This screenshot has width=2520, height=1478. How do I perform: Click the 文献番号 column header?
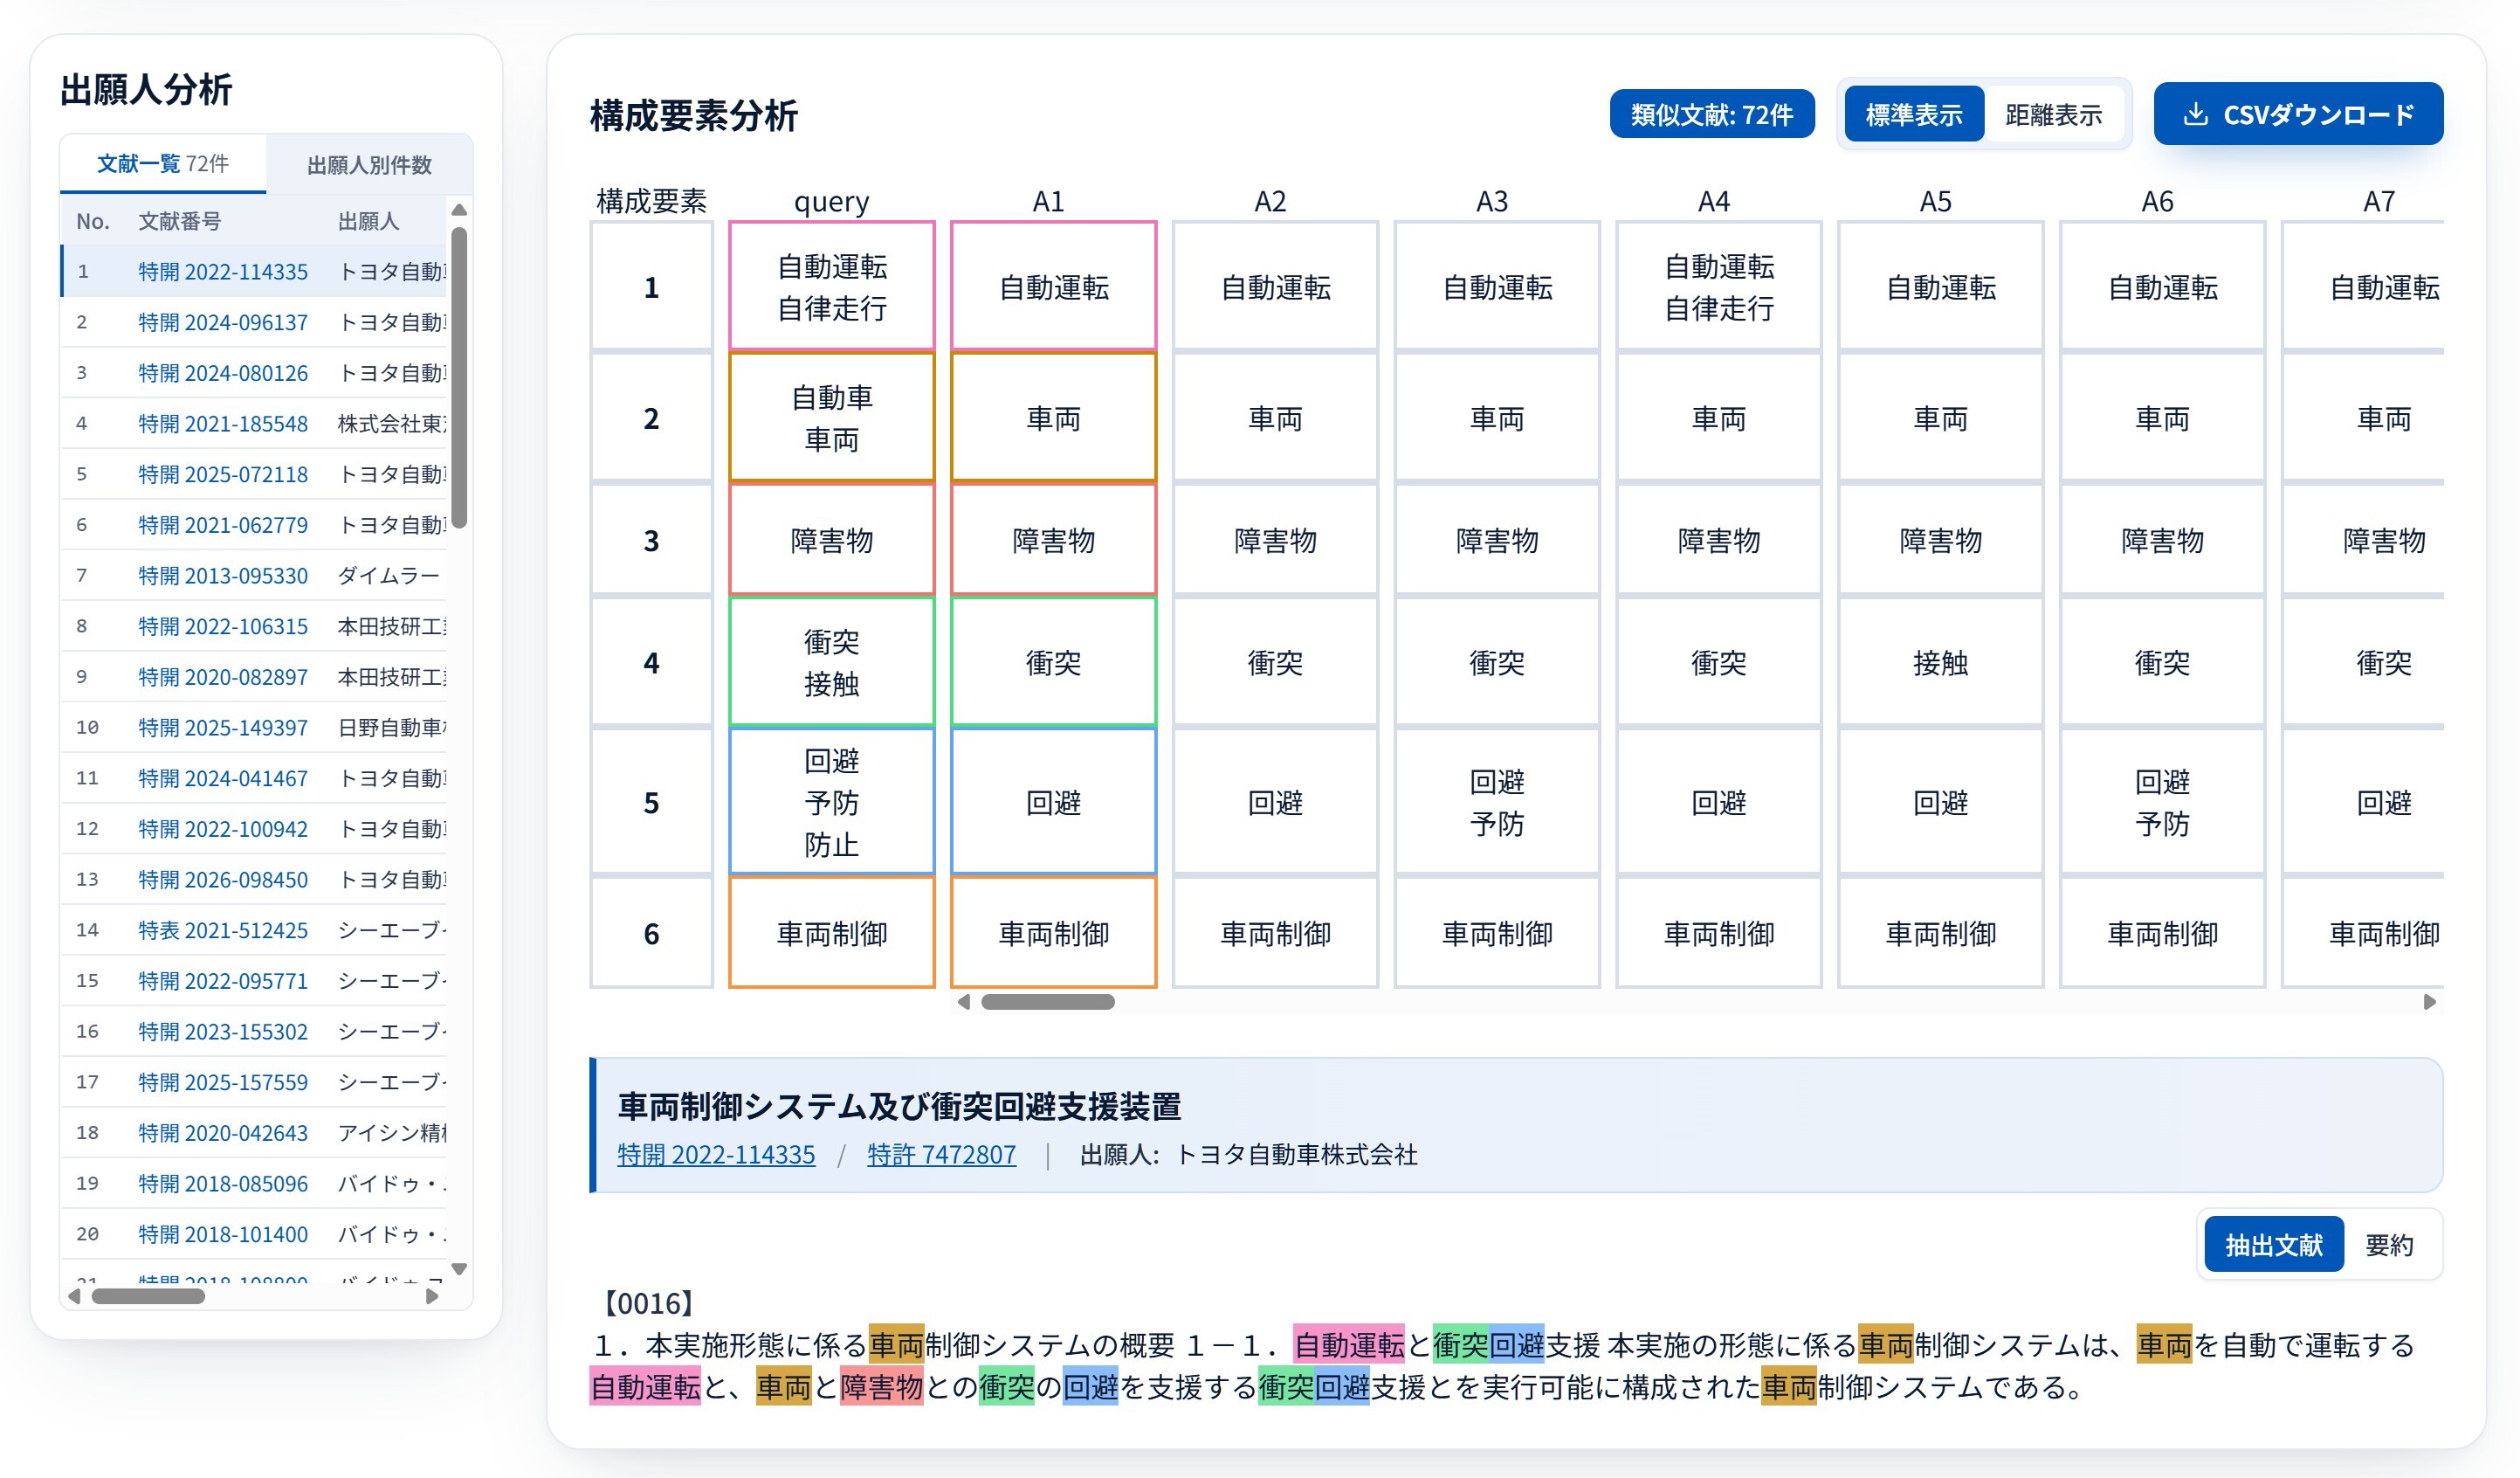pyautogui.click(x=179, y=221)
